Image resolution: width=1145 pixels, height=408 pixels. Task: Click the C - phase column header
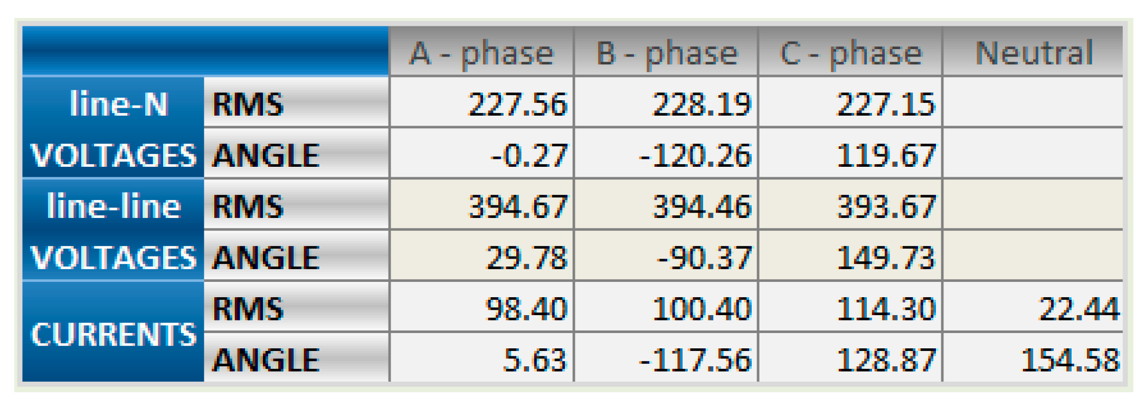pyautogui.click(x=850, y=53)
